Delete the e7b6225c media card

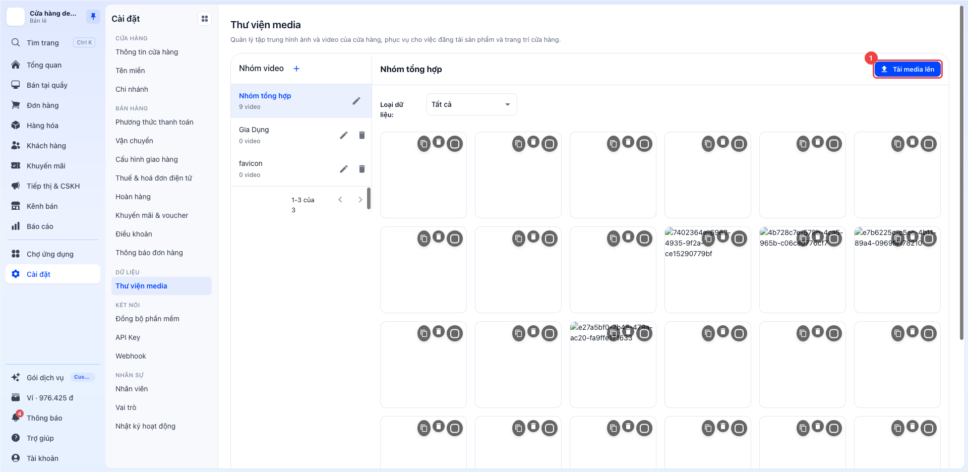pos(913,237)
